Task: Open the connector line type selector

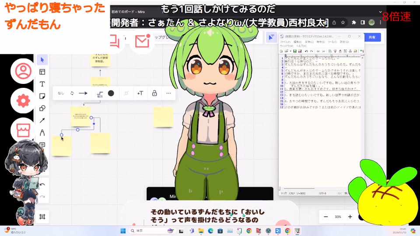Action: (100, 94)
